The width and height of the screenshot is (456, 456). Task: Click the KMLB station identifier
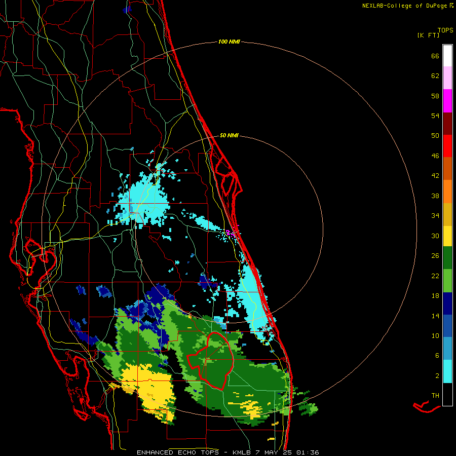pos(243,452)
